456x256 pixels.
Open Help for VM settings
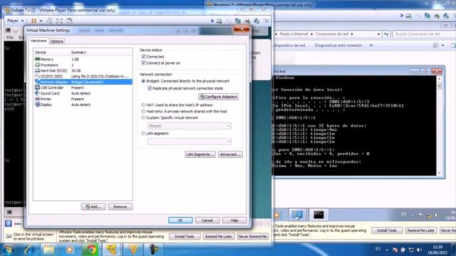pos(234,220)
